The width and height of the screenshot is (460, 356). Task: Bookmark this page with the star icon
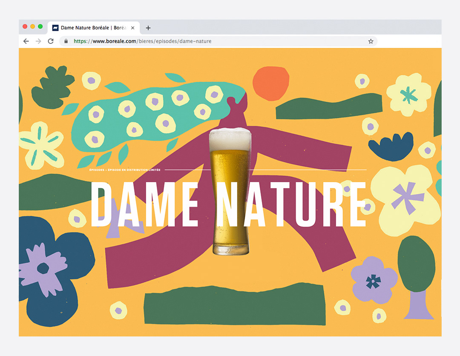click(x=371, y=41)
